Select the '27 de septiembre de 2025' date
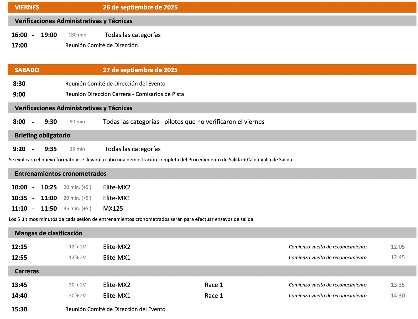418x319 pixels. [140, 70]
